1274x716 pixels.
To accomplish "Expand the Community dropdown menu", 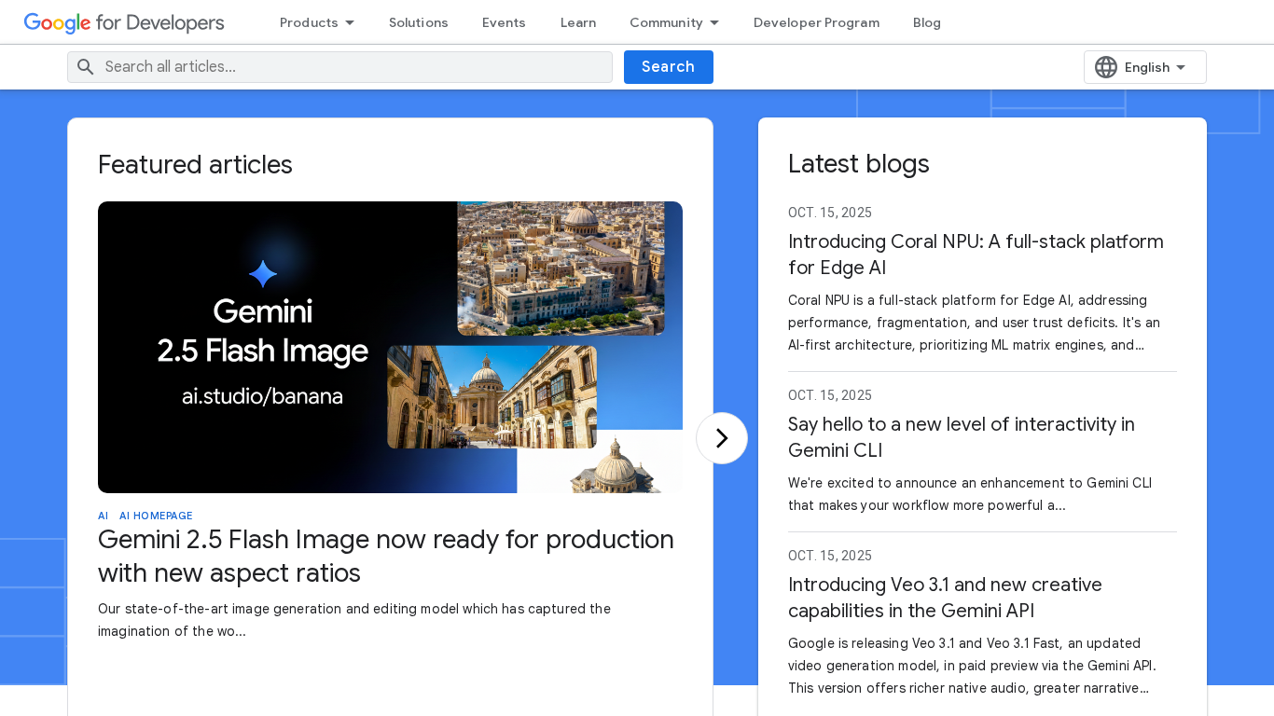I will [673, 22].
